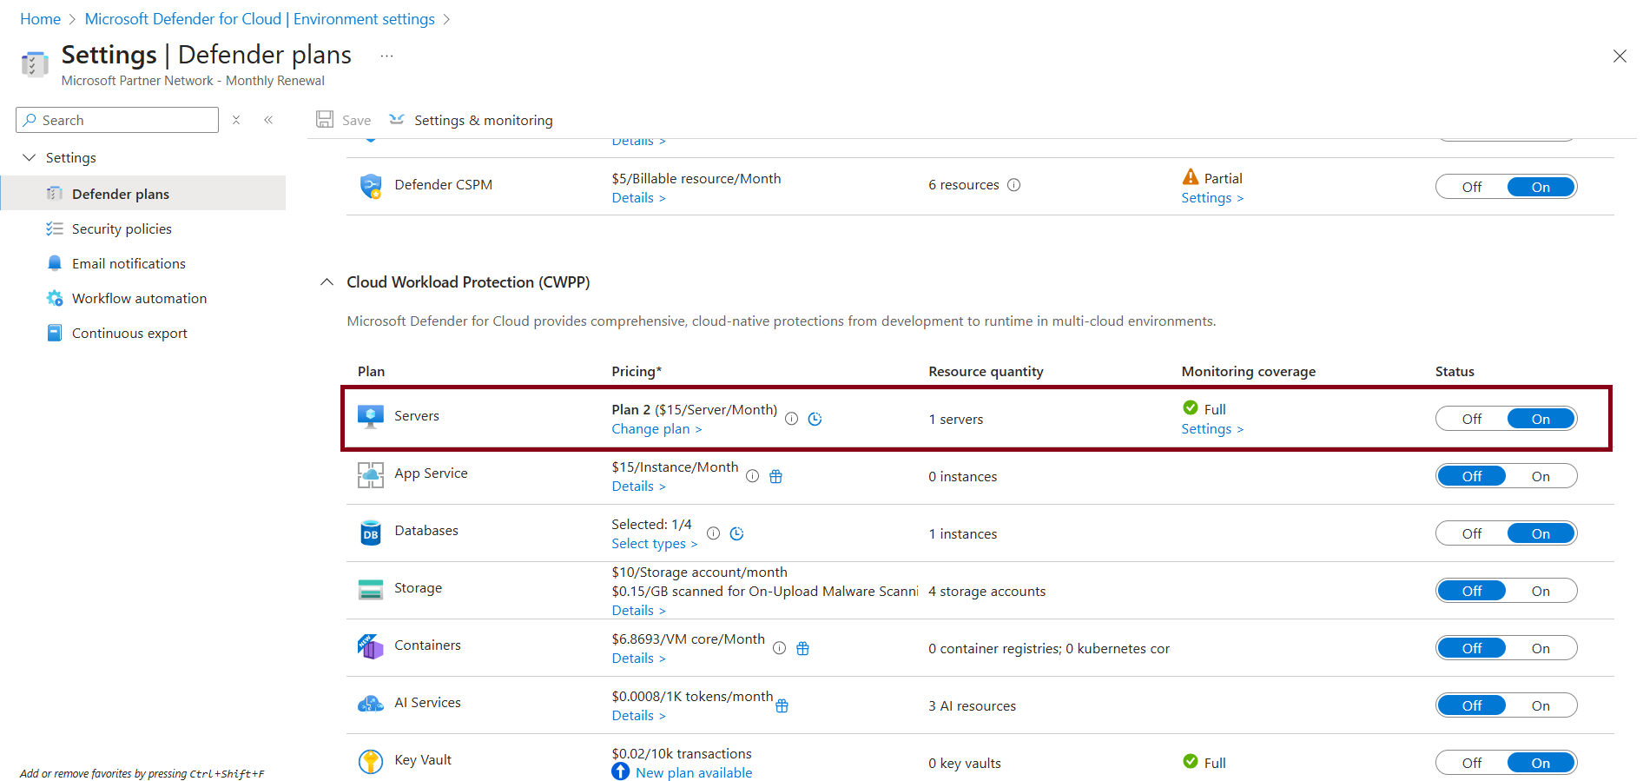Collapse the Settings menu group
Image resolution: width=1643 pixels, height=781 pixels.
click(29, 157)
